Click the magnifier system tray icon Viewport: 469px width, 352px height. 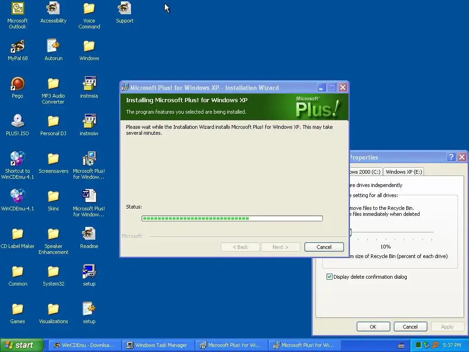[x=435, y=345]
